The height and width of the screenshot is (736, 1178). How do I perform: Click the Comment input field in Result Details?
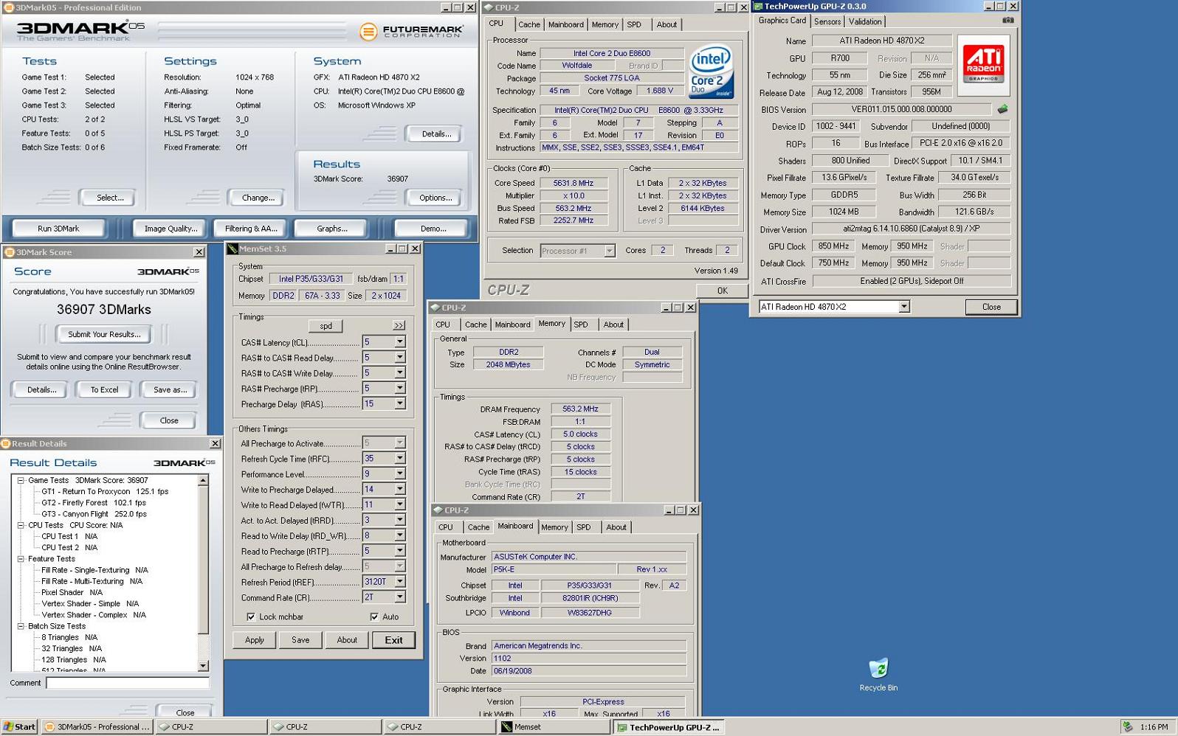128,684
